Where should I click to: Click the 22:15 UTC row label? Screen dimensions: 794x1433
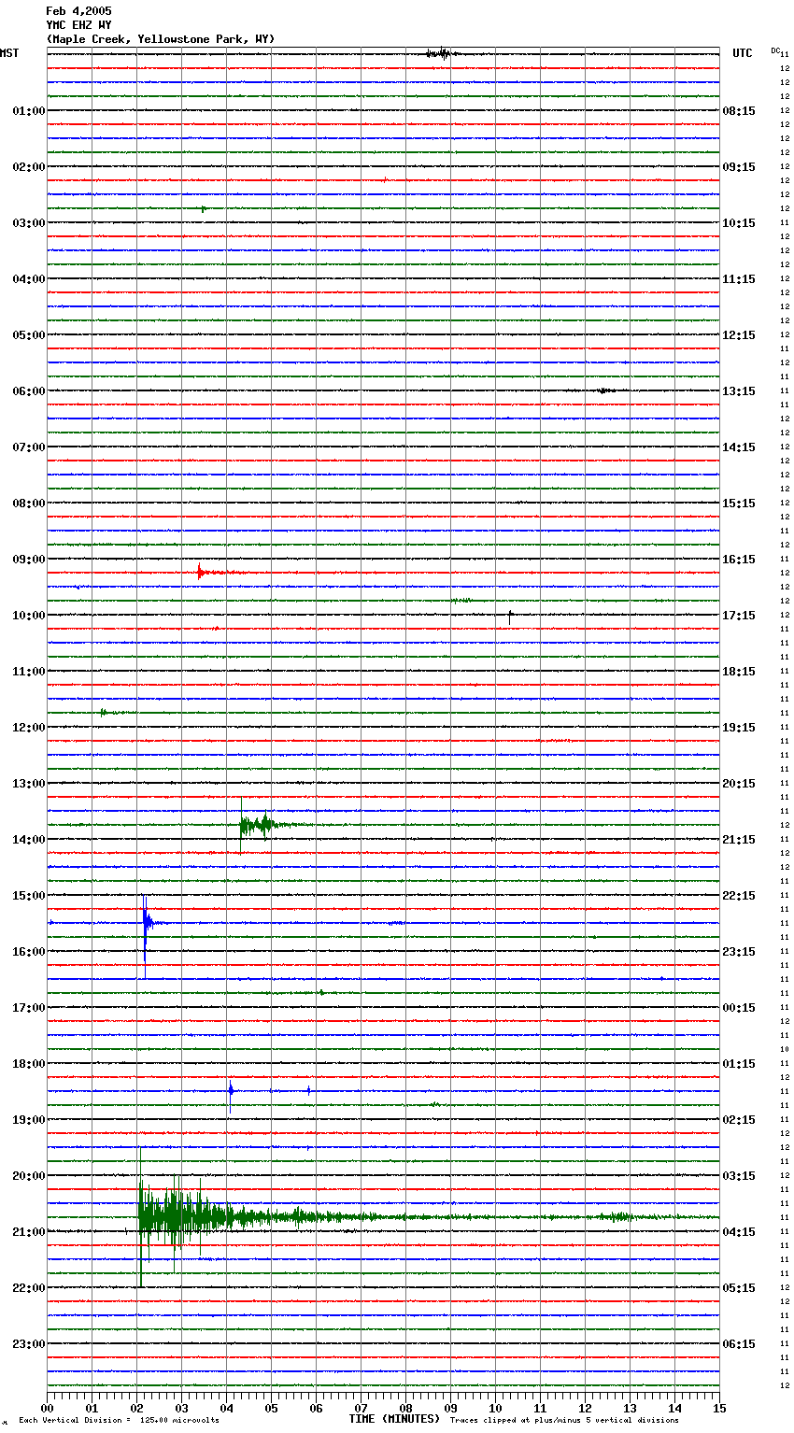tap(739, 896)
